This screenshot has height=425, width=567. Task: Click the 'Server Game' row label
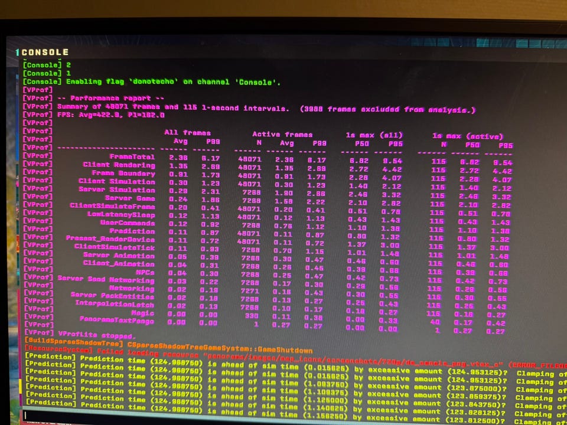click(130, 198)
